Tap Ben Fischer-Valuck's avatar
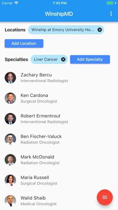The image size is (118, 210). click(x=10, y=139)
